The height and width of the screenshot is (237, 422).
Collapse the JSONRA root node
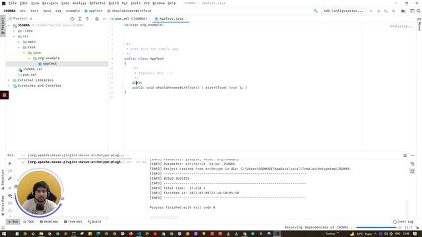[x=9, y=26]
